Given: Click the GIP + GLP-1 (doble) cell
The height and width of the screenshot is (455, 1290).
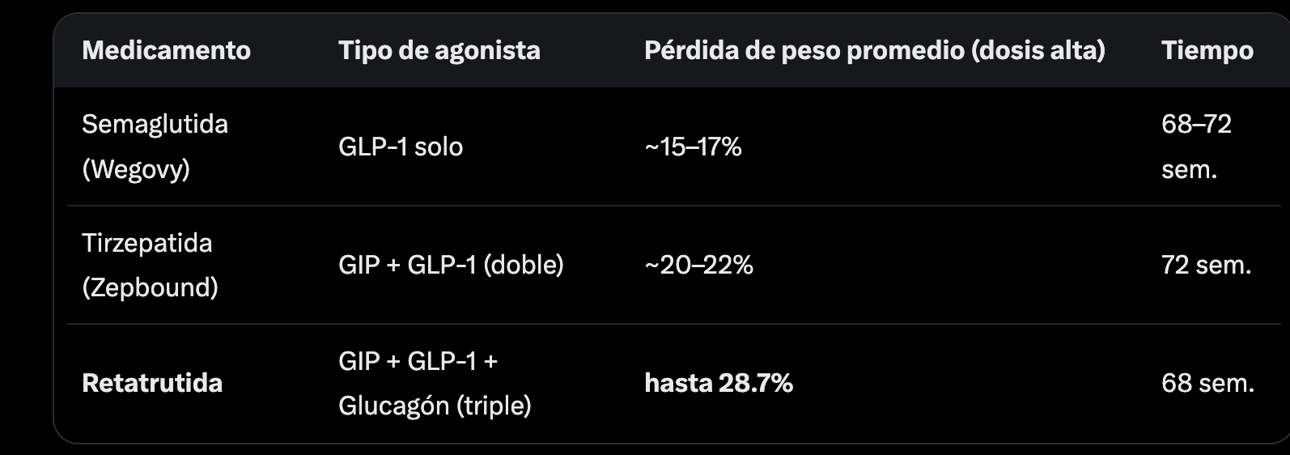Looking at the screenshot, I should coord(451,265).
